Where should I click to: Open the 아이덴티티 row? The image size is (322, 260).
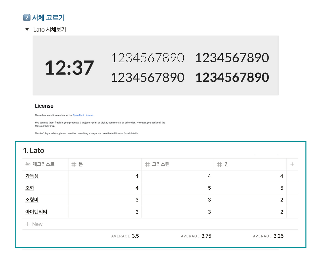[36, 212]
